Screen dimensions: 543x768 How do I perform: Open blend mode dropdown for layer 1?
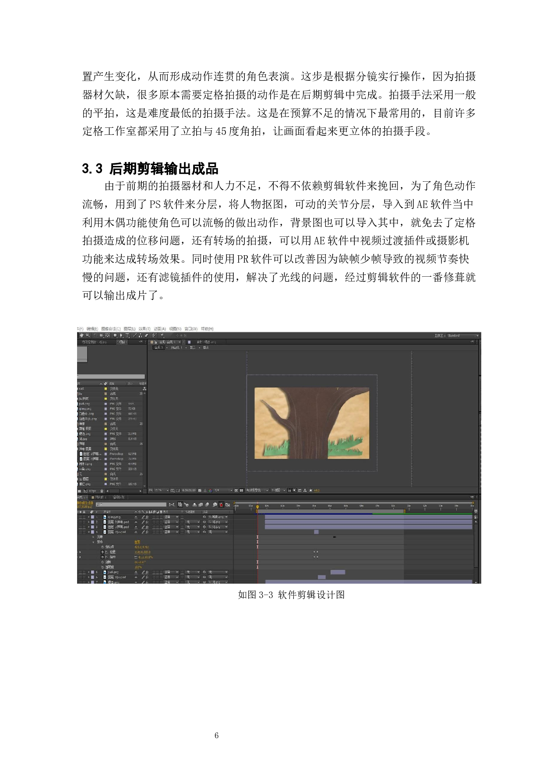coord(171,517)
